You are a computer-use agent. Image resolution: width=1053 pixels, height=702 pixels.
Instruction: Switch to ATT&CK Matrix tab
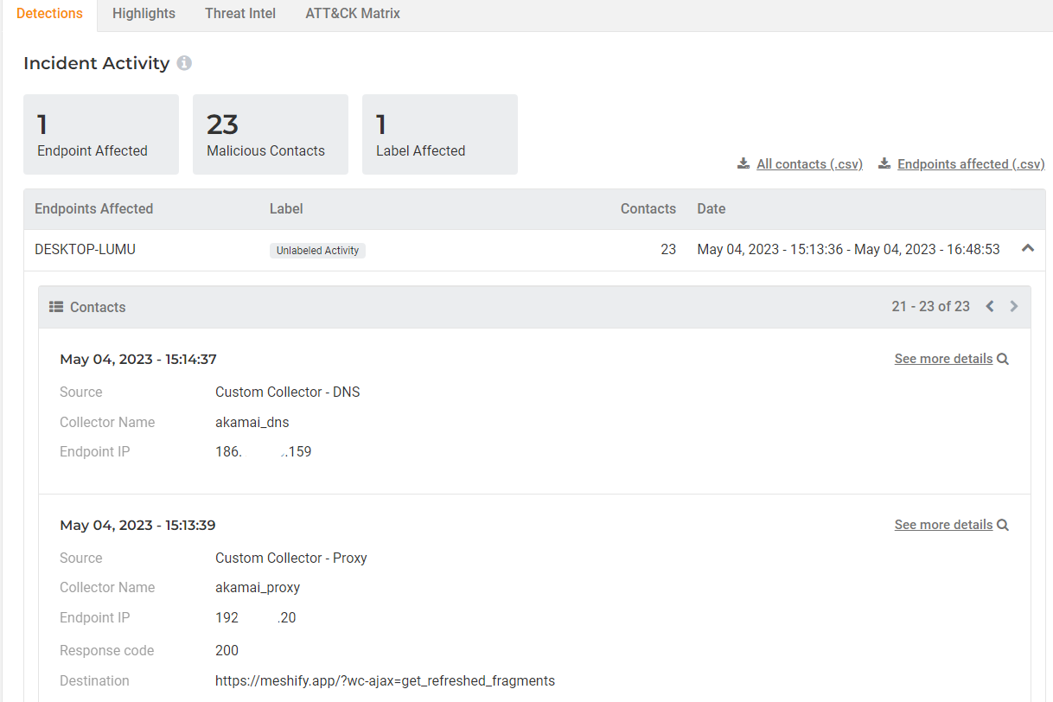(353, 14)
